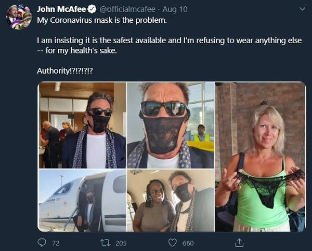Open John McAfee display name link
Viewport: 312px width, 251px height.
coord(61,9)
